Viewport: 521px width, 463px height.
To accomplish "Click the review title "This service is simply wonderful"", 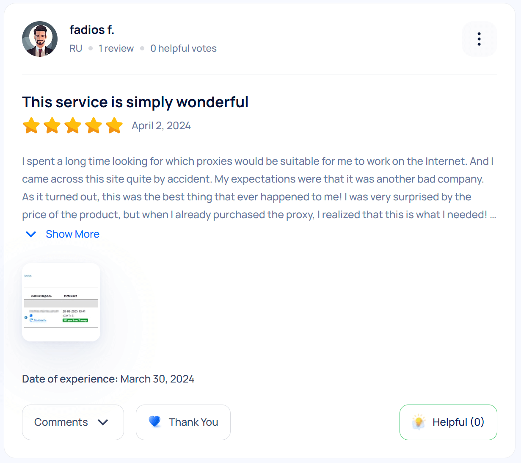I will point(135,102).
